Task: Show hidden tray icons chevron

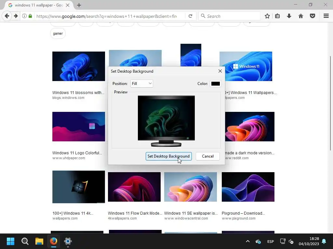Action: 247,241
